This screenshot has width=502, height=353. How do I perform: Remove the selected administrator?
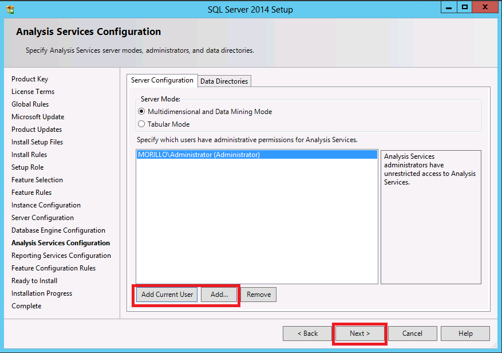259,295
